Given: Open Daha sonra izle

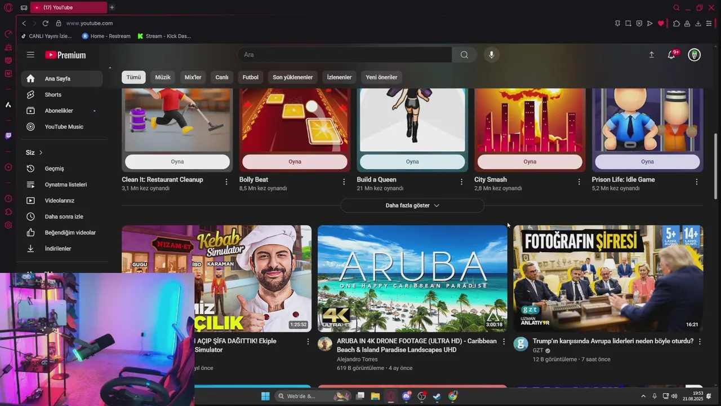Looking at the screenshot, I should [62, 217].
